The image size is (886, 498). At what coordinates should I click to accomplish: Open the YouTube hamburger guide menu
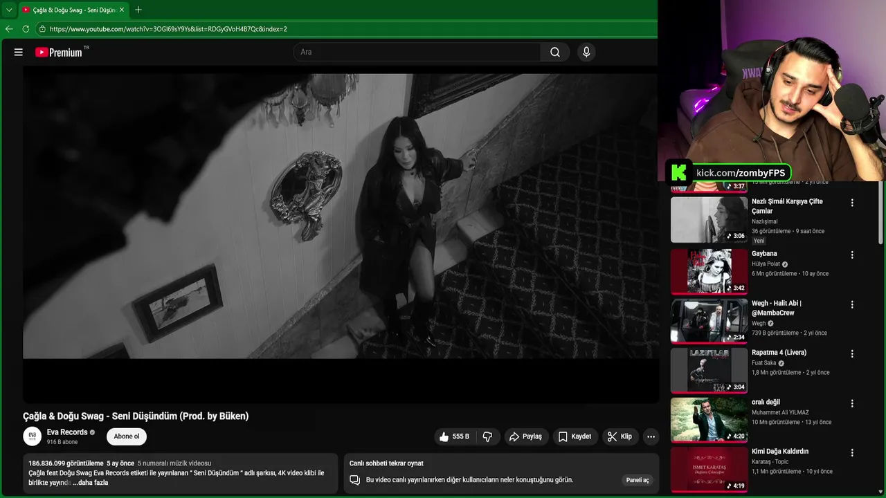pyautogui.click(x=19, y=52)
